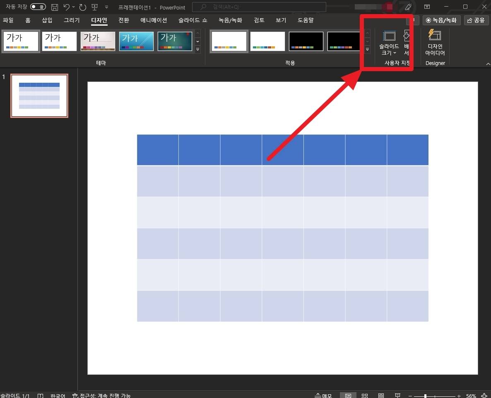
Task: Select the wood-floor gallery theme thumbnail
Action: 98,41
